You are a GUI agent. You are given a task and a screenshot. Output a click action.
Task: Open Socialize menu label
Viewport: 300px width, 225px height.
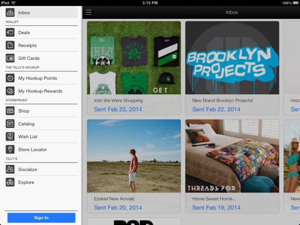click(27, 169)
